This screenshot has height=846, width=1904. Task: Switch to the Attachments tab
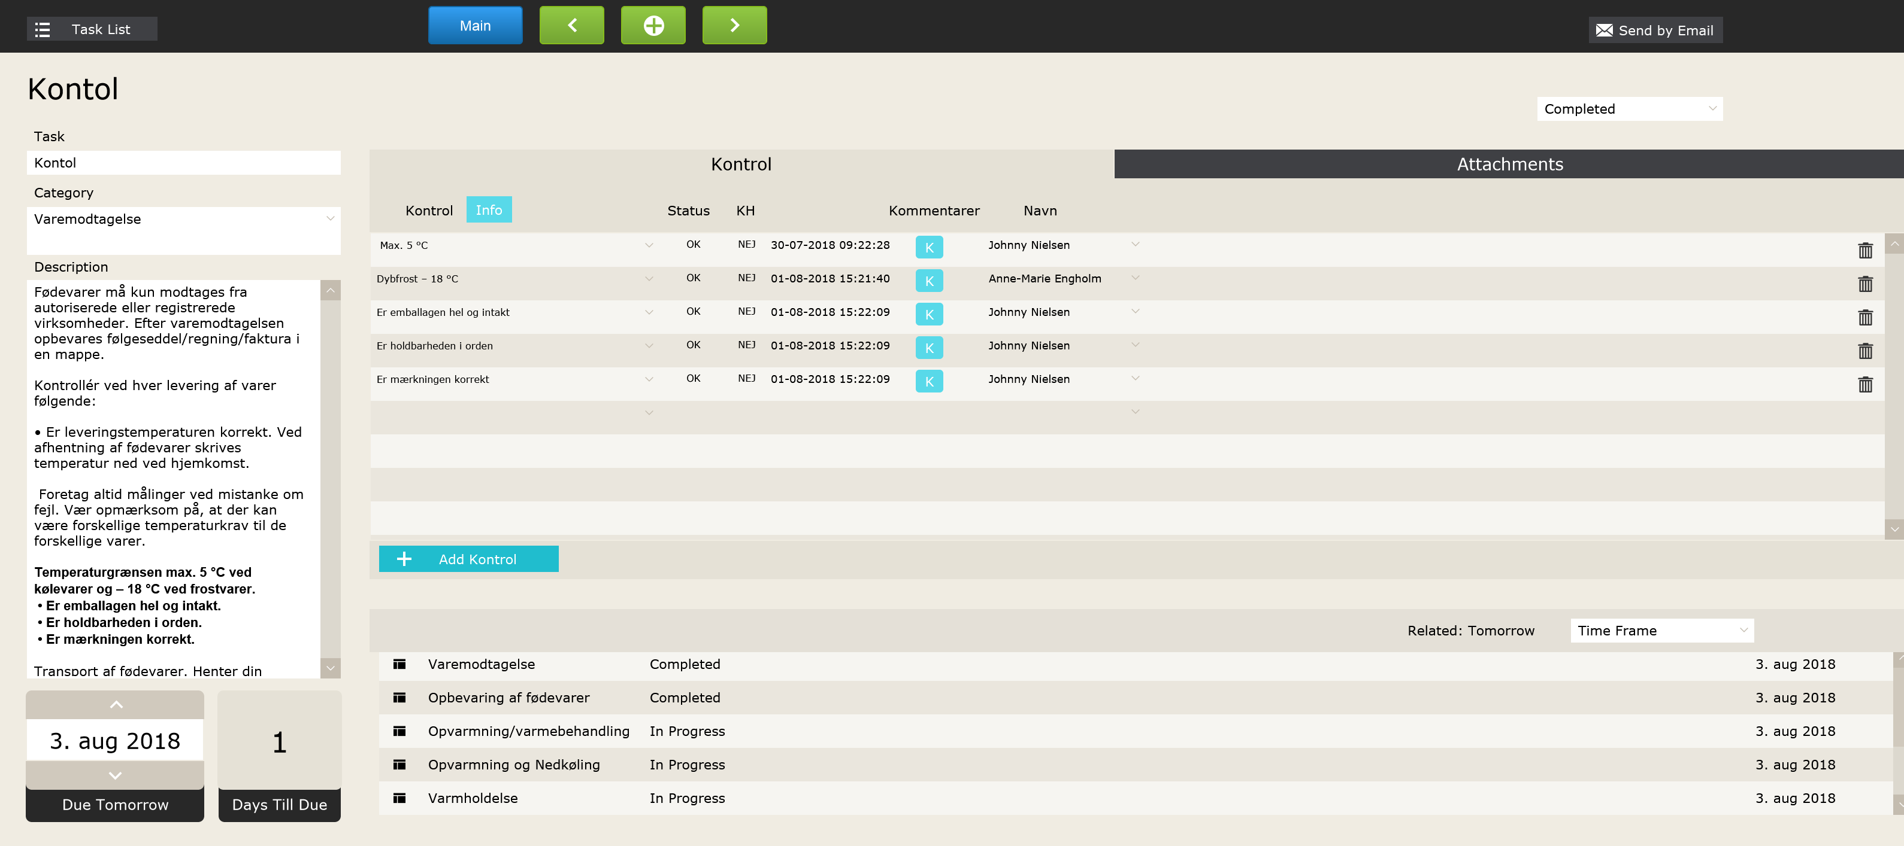[x=1509, y=164]
